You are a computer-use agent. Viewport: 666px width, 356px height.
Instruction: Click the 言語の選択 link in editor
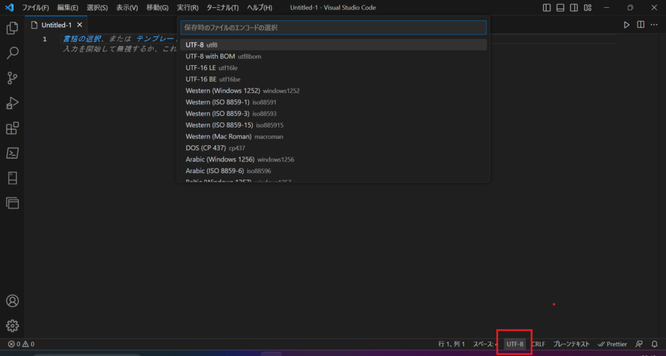click(x=82, y=38)
